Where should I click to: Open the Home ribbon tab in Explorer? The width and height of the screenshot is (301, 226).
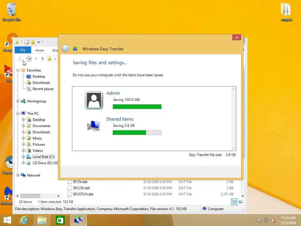pyautogui.click(x=40, y=50)
